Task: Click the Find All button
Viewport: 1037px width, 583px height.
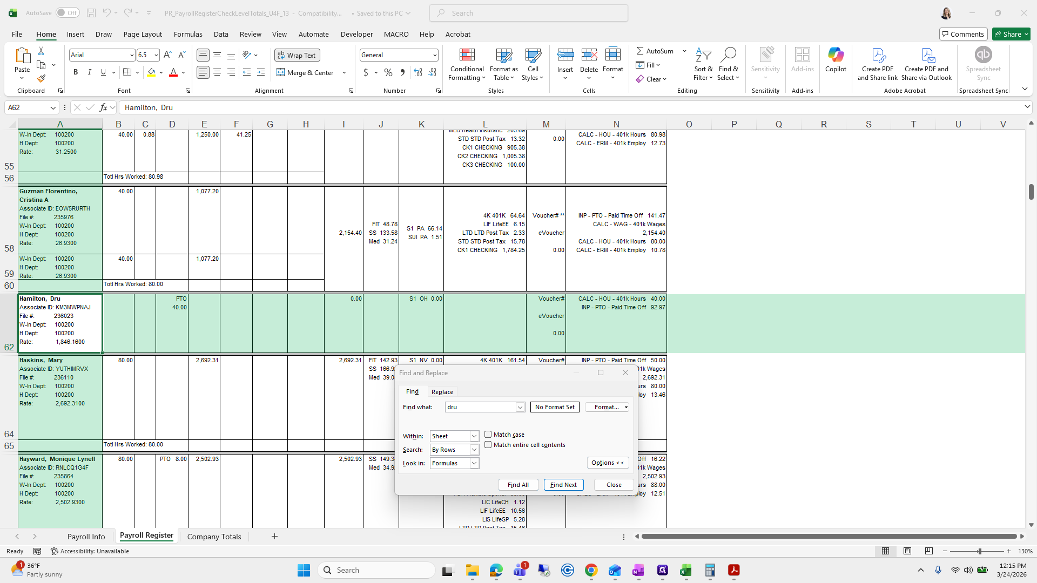Action: coord(518,485)
